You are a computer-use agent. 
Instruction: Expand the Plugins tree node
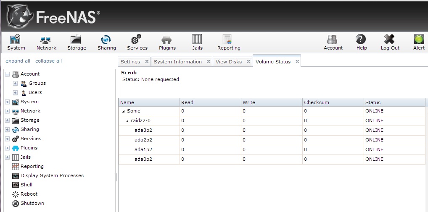[x=8, y=148]
